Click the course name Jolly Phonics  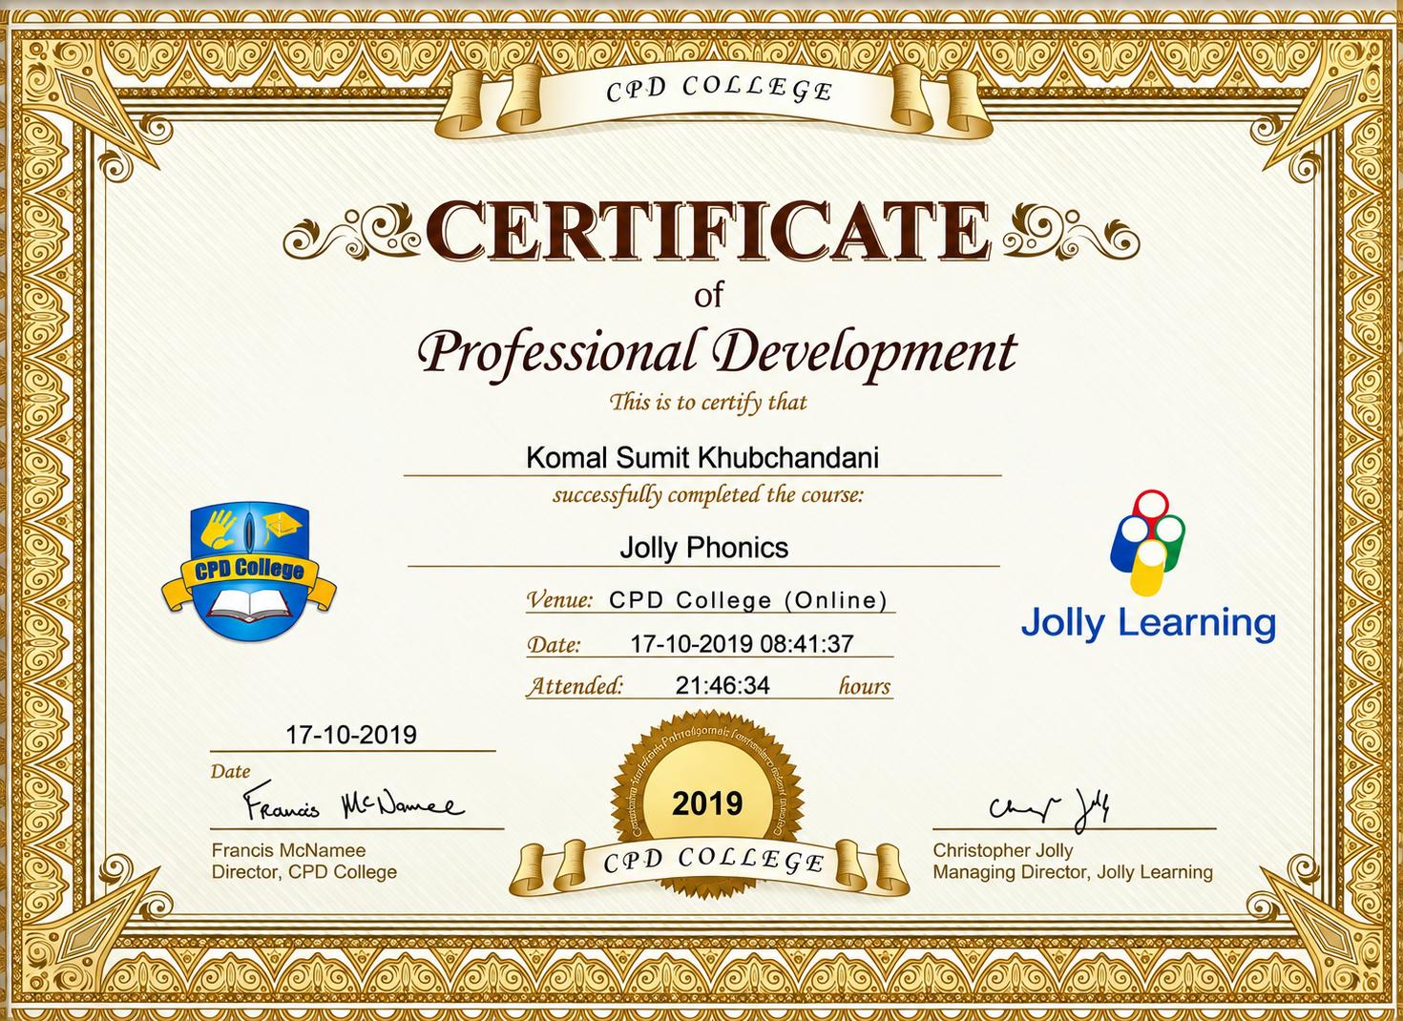tap(704, 548)
